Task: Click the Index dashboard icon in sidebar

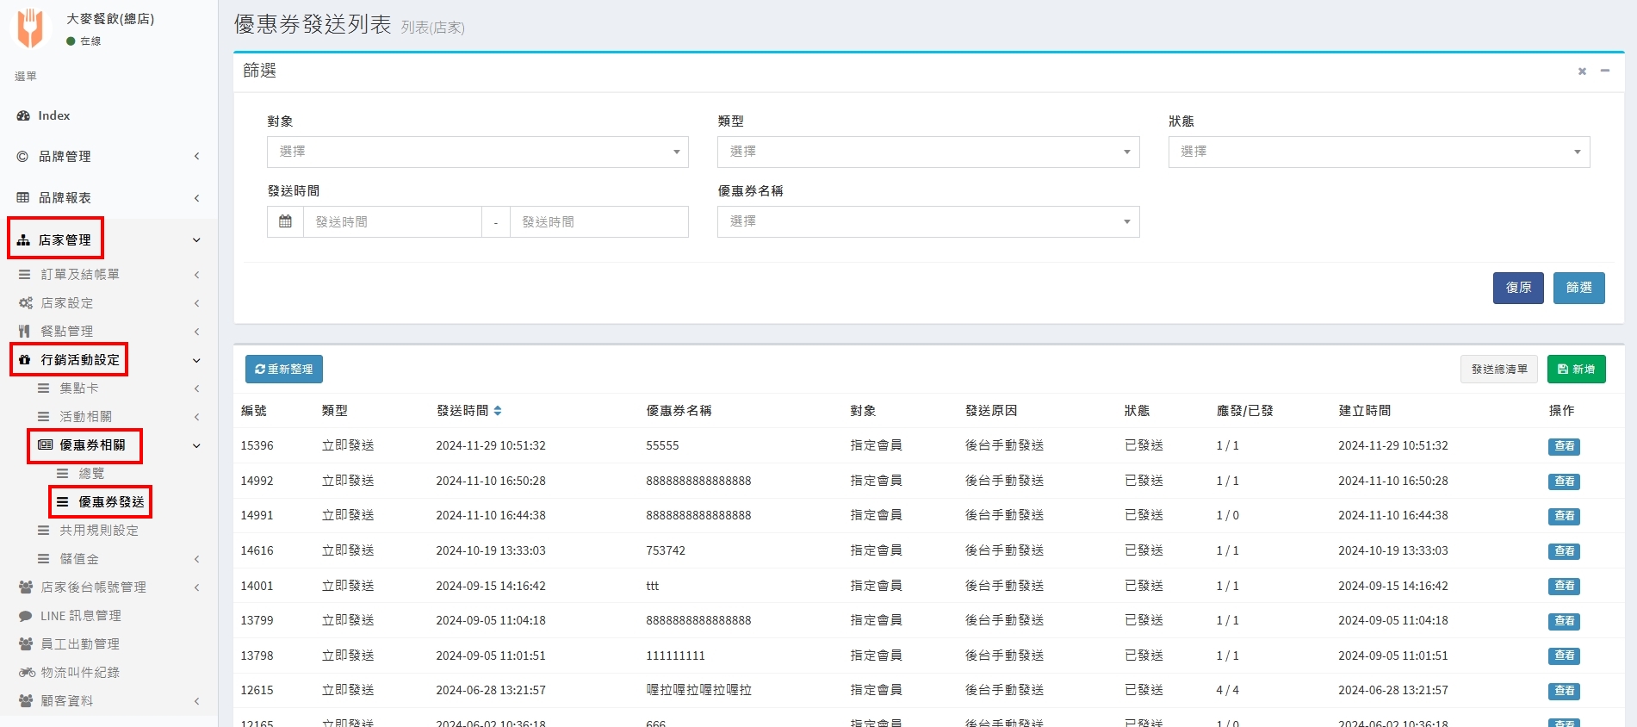Action: 23,115
